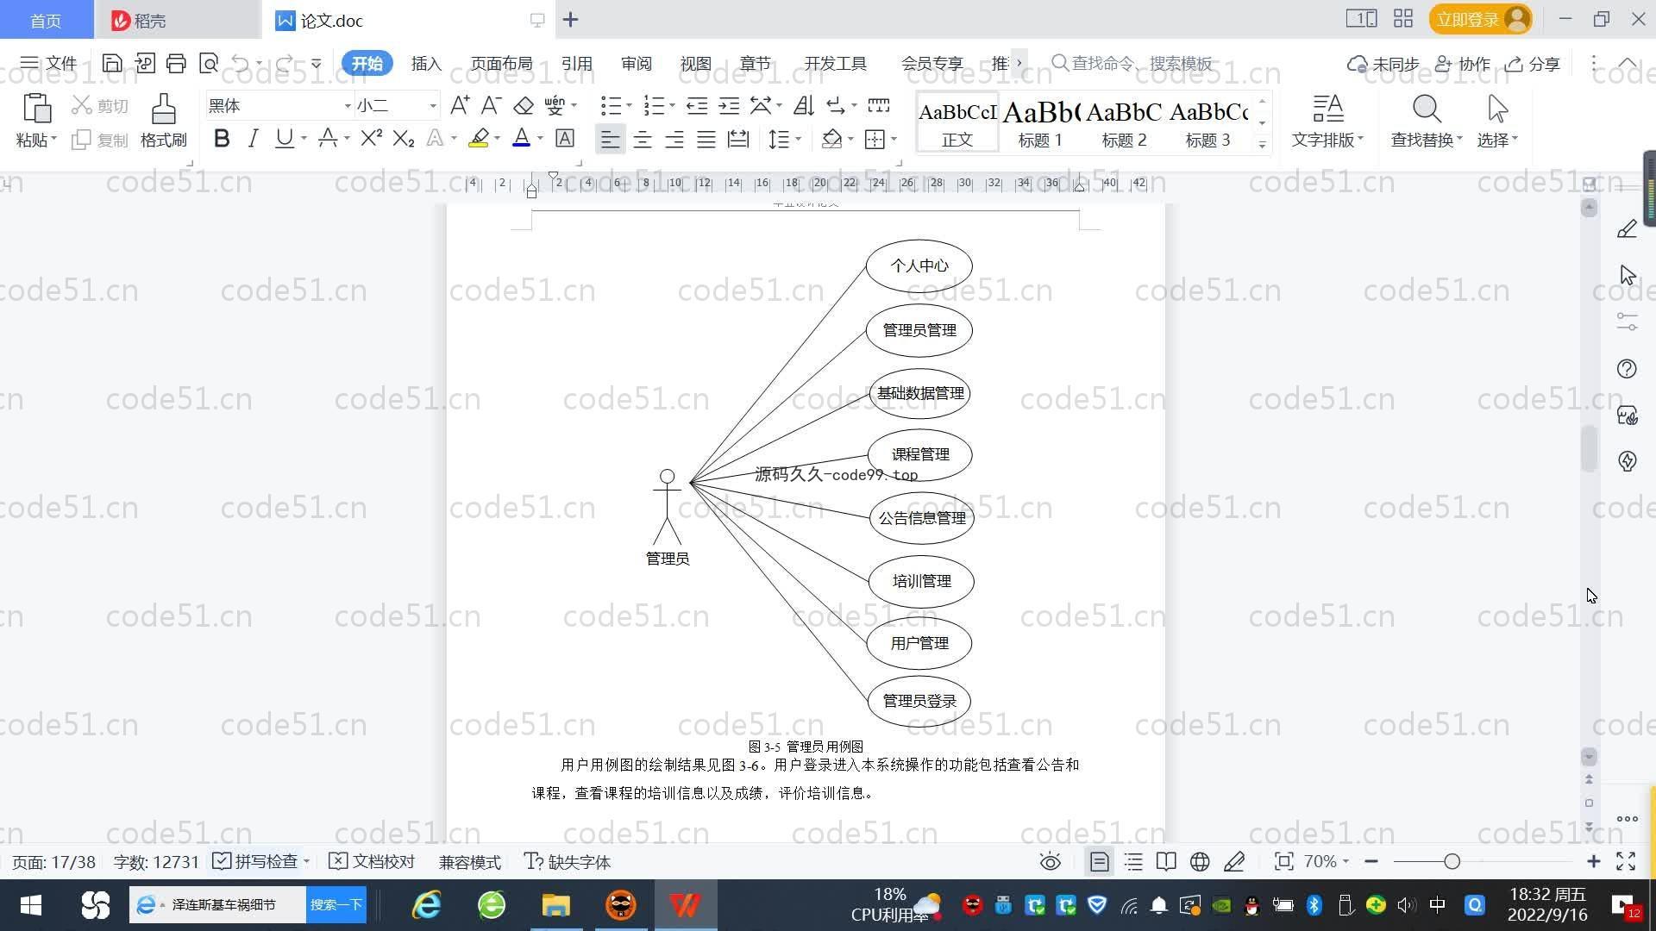Click the 协作 collaborate button
1656x931 pixels.
[1463, 63]
